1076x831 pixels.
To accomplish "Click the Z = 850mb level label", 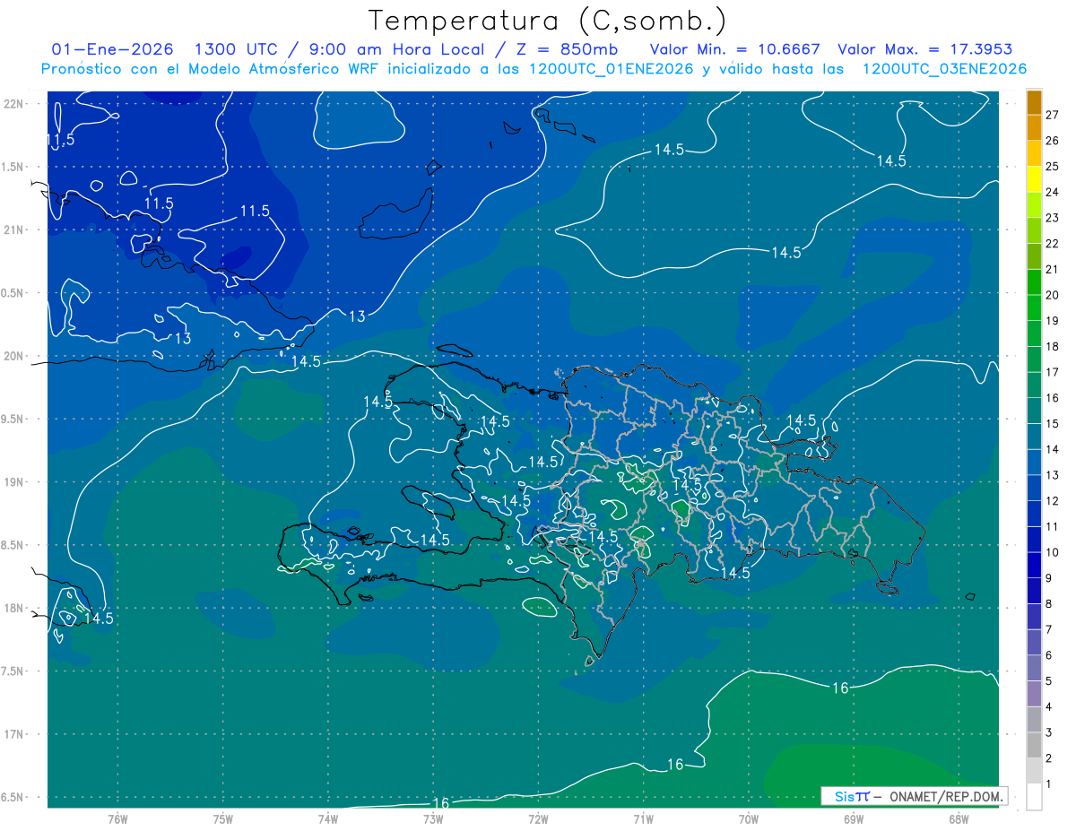I will click(571, 49).
